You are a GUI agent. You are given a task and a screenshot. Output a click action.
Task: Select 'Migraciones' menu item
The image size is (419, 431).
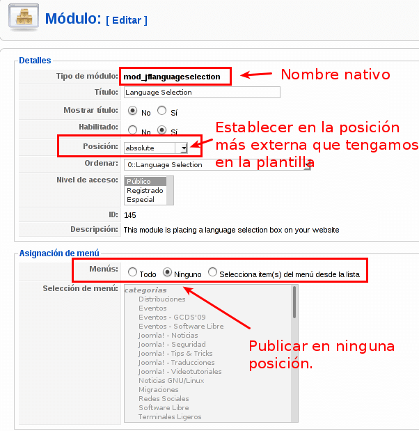159,390
